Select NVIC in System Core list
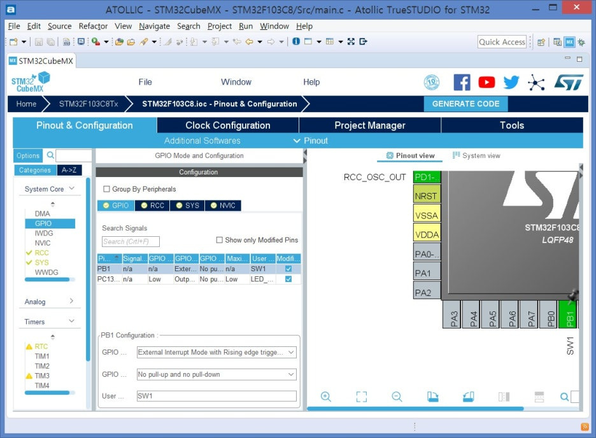 43,243
